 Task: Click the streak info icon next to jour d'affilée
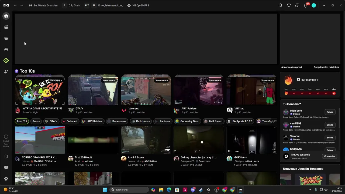(318, 80)
